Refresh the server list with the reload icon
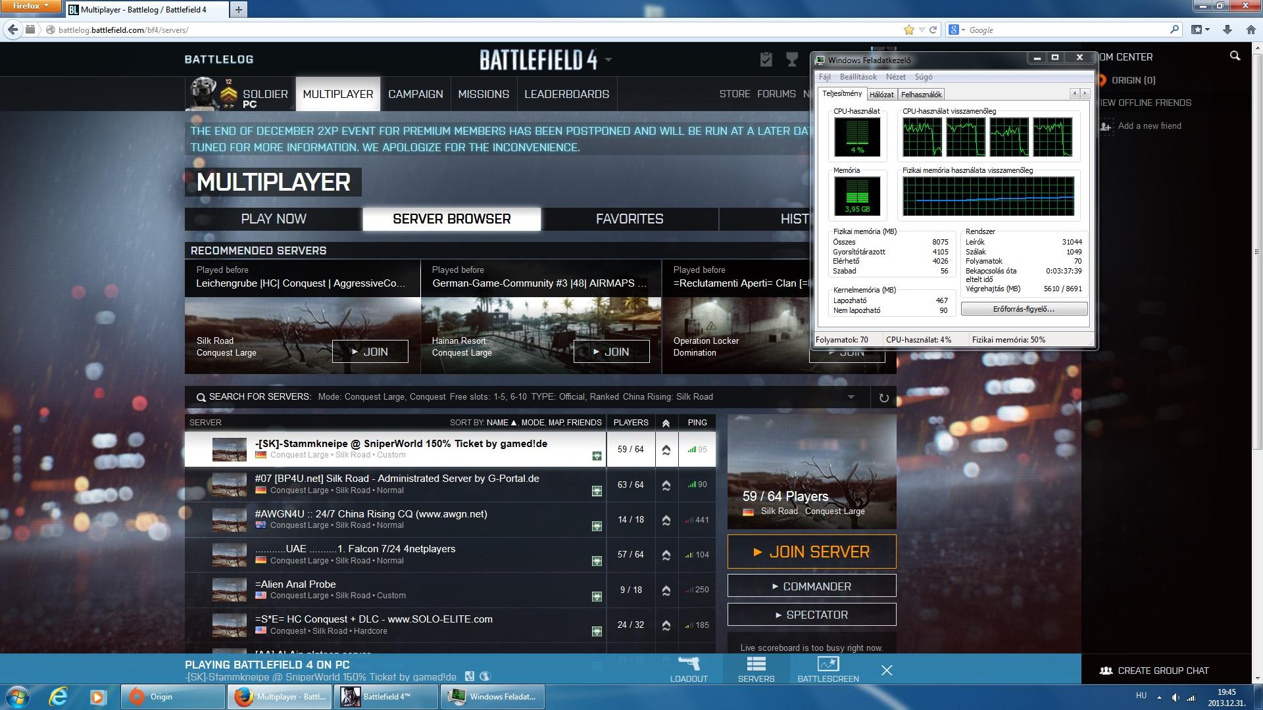1263x710 pixels. tap(883, 397)
